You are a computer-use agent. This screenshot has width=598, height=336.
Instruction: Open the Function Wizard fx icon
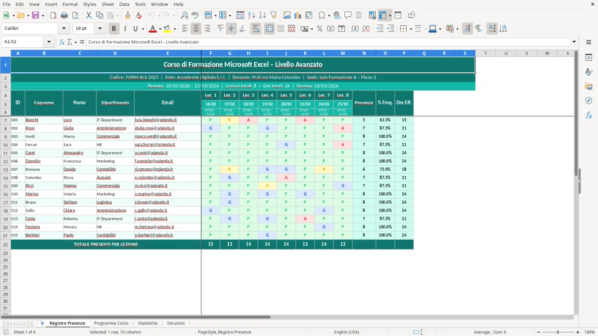(x=62, y=42)
